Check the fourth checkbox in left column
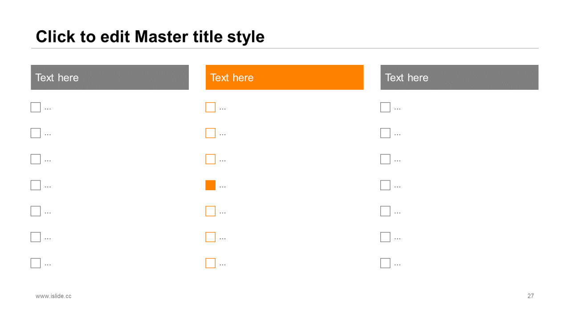The image size is (570, 320). [36, 185]
